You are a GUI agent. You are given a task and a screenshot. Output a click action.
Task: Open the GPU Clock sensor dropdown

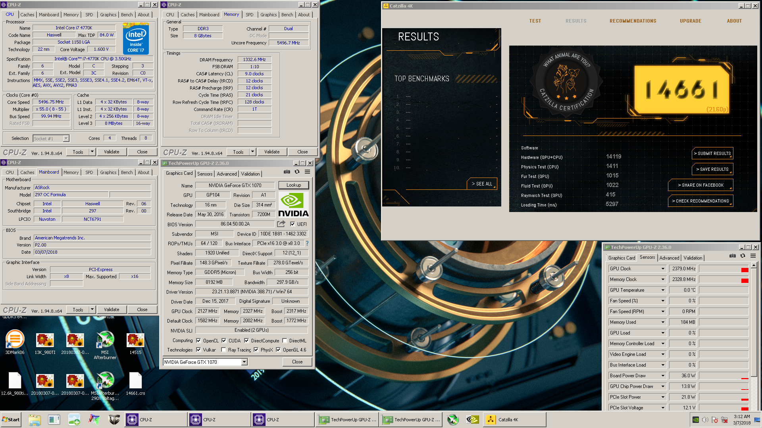(x=663, y=269)
